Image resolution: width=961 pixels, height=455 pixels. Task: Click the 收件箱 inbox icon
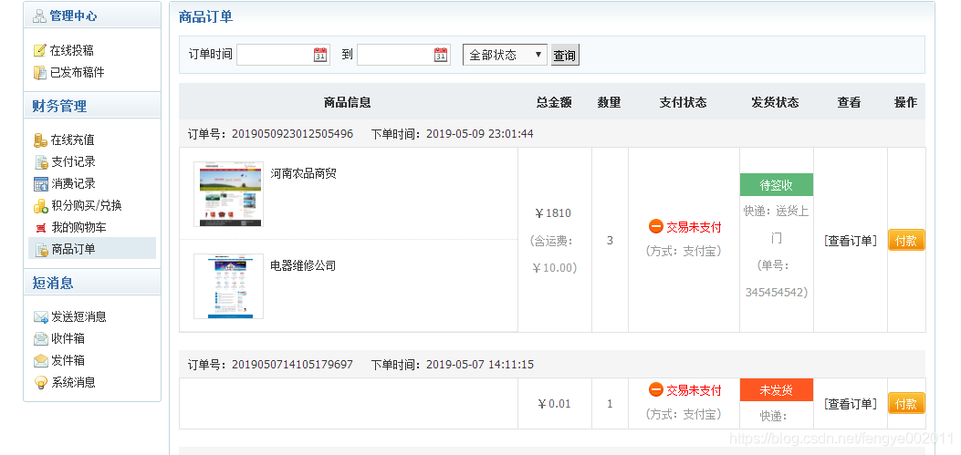[x=41, y=338]
